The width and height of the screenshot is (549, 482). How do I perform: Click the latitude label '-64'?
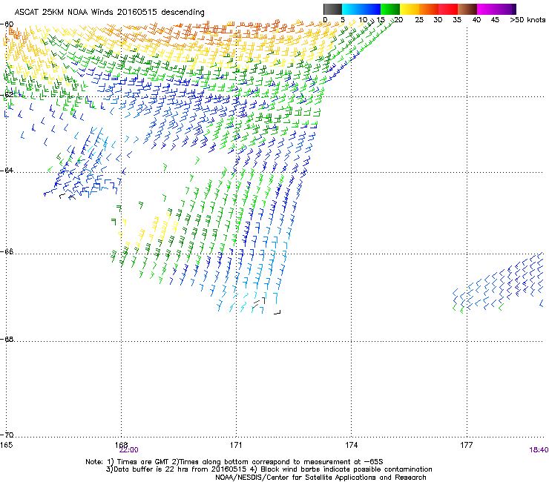click(7, 170)
